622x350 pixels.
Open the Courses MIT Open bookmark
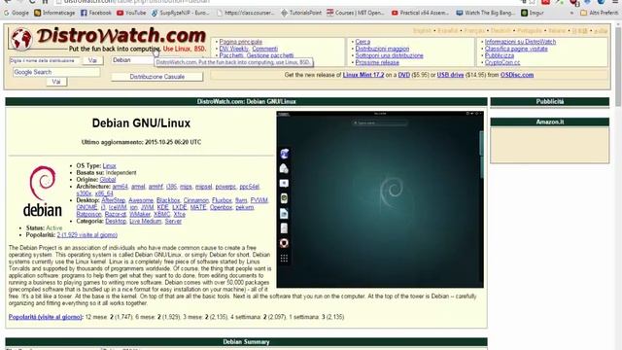[356, 13]
